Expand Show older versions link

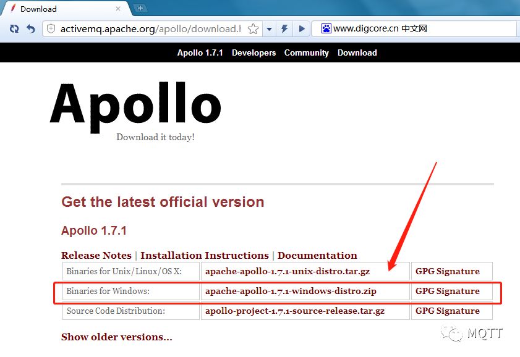click(117, 337)
